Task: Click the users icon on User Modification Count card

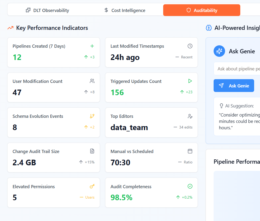Action: coord(92,81)
